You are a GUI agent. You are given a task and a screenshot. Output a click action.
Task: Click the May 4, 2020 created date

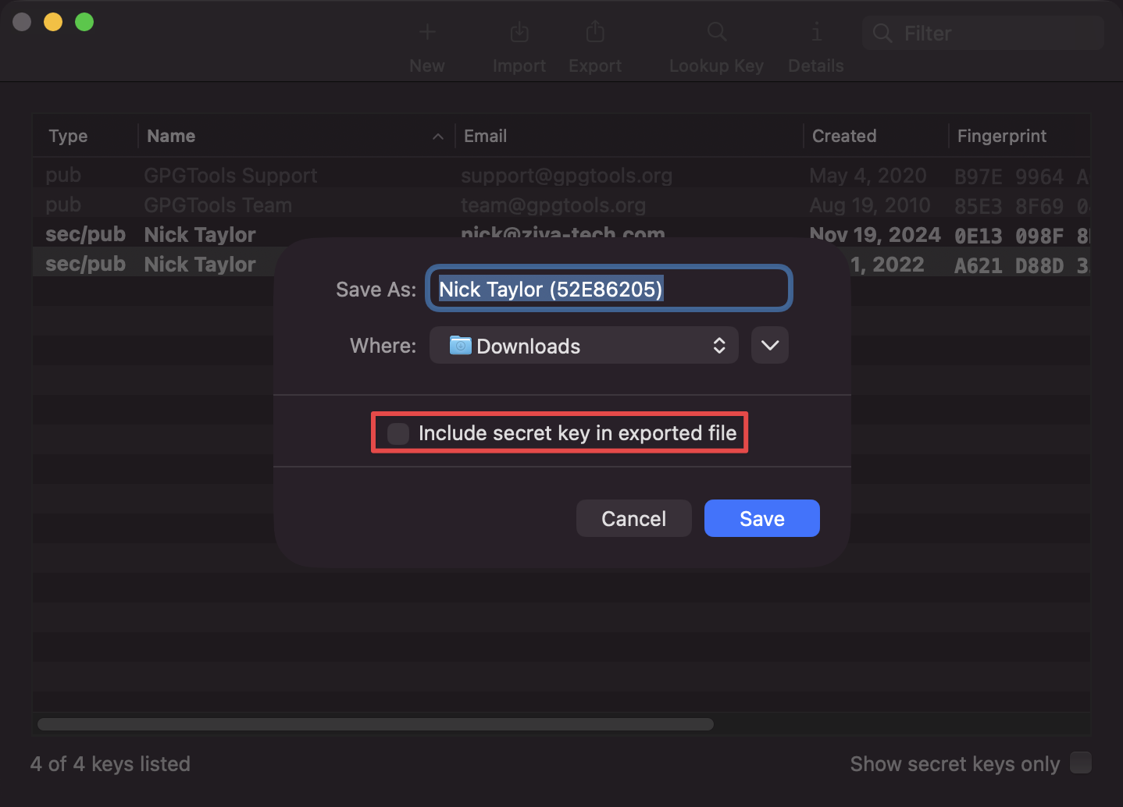pos(868,176)
